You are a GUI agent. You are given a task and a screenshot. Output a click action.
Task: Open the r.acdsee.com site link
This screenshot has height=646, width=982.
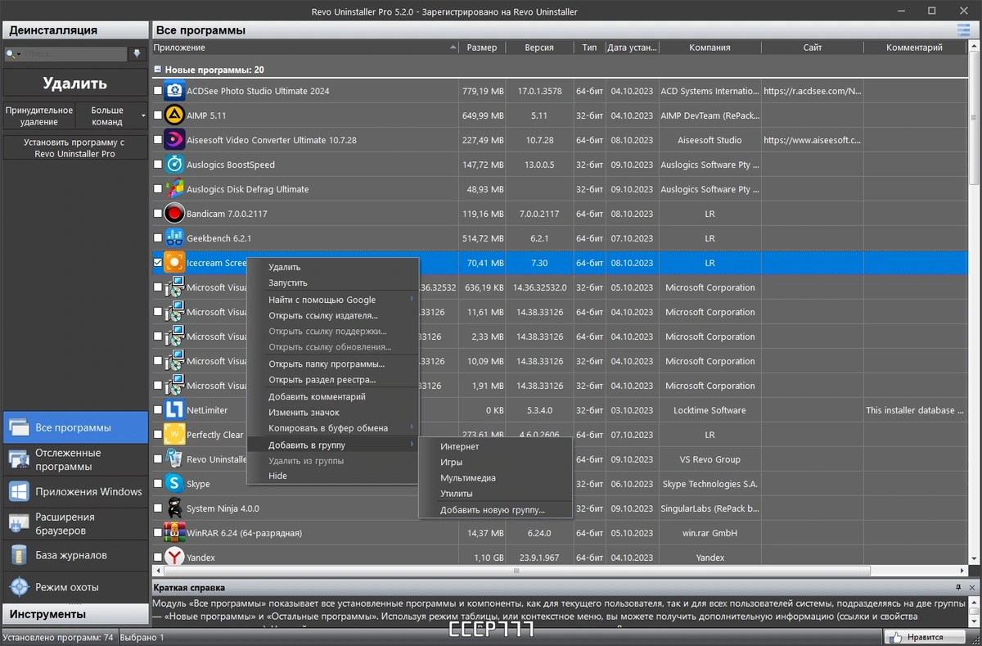point(812,91)
